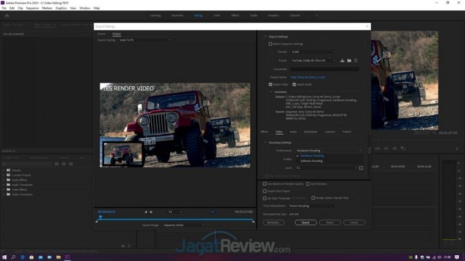
Task: Click the Metadata button
Action: (273, 222)
